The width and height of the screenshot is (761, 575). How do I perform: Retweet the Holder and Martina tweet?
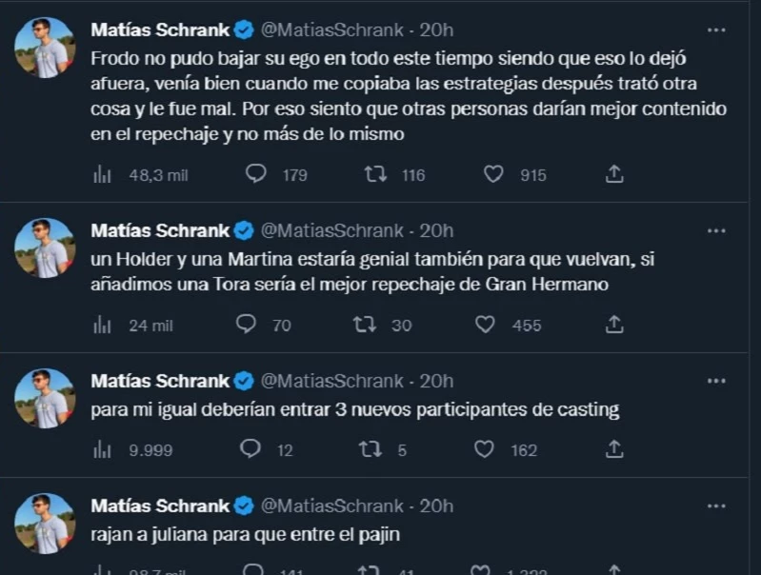tap(365, 325)
